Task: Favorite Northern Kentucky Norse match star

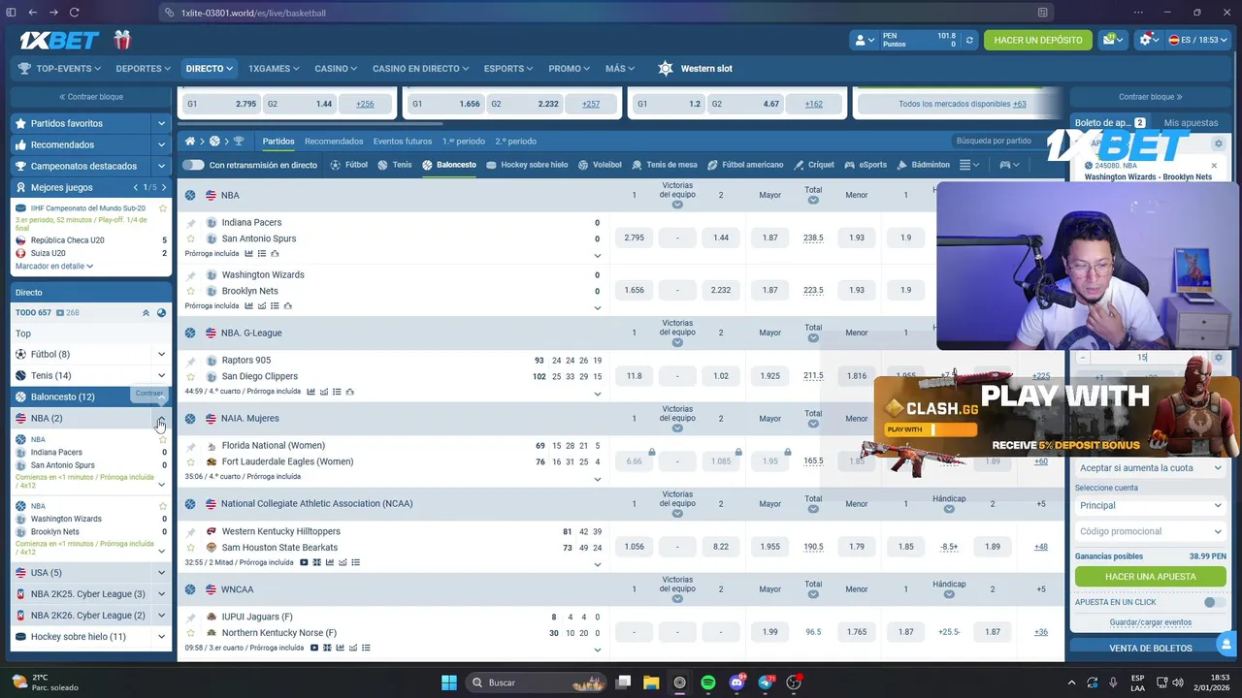Action: click(x=190, y=633)
